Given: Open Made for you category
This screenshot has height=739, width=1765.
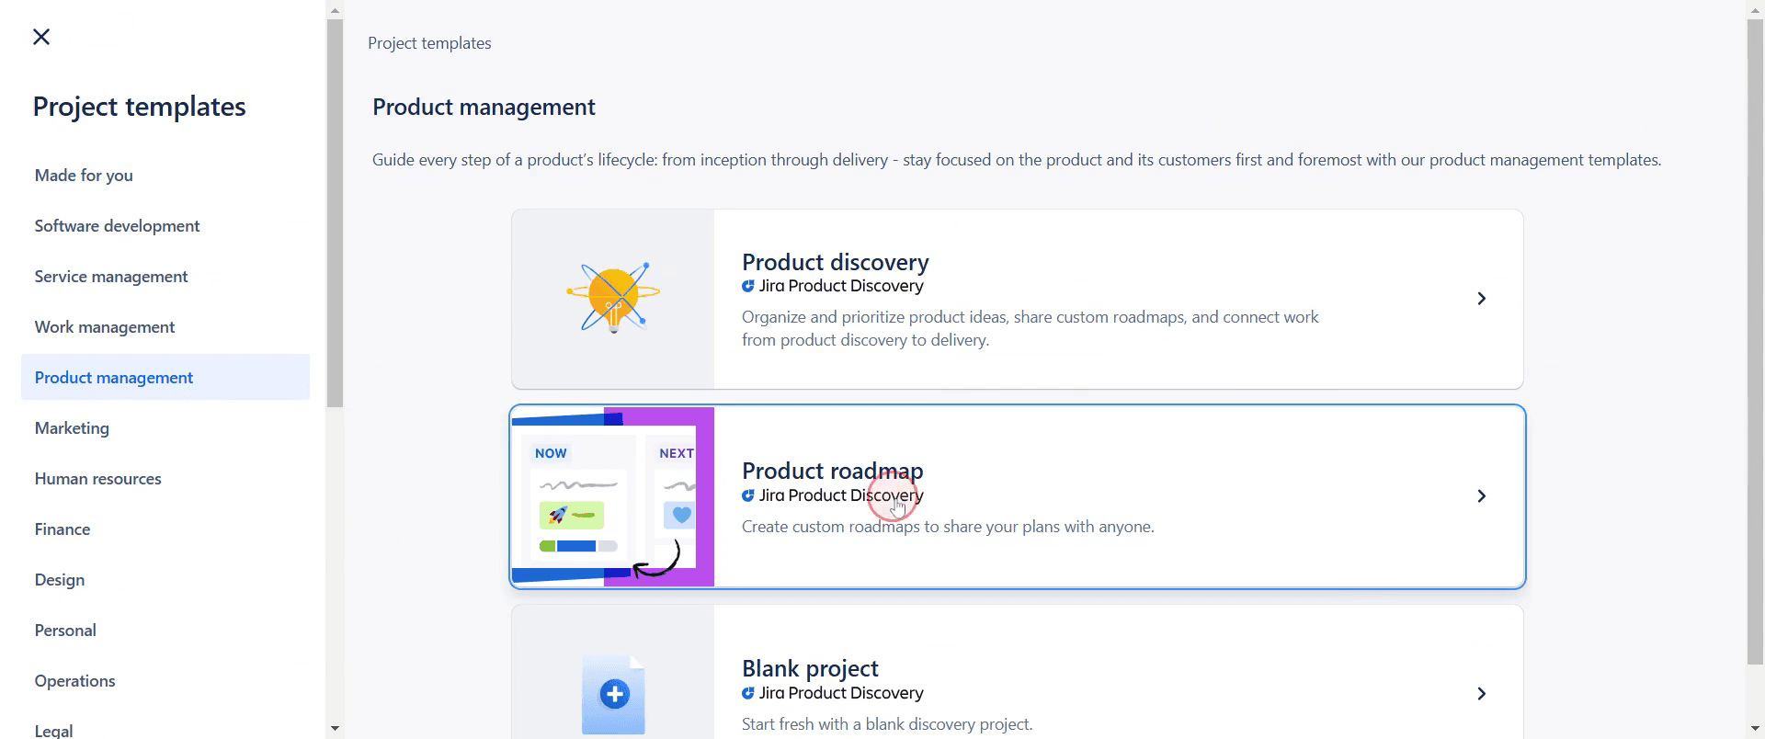Looking at the screenshot, I should click(84, 176).
